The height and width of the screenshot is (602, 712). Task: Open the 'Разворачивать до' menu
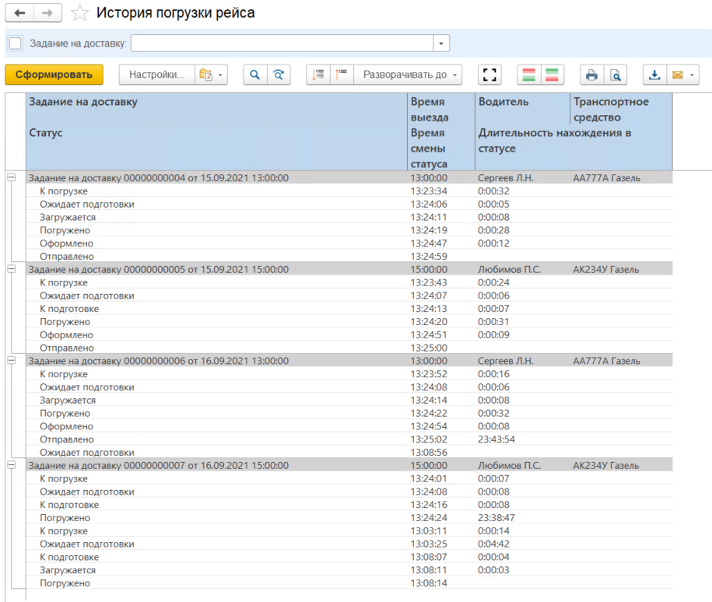click(x=409, y=75)
